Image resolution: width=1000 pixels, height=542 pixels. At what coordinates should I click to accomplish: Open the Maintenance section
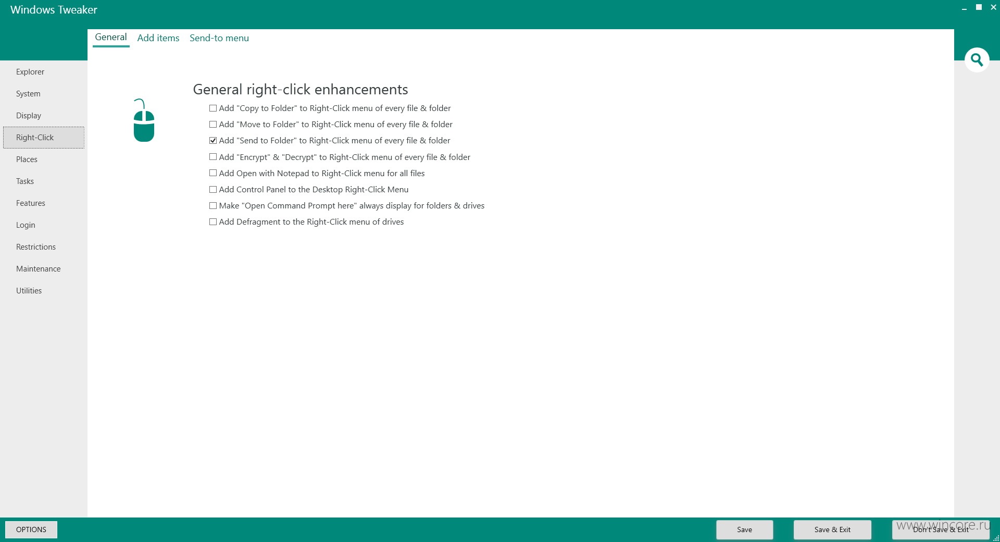(44, 269)
